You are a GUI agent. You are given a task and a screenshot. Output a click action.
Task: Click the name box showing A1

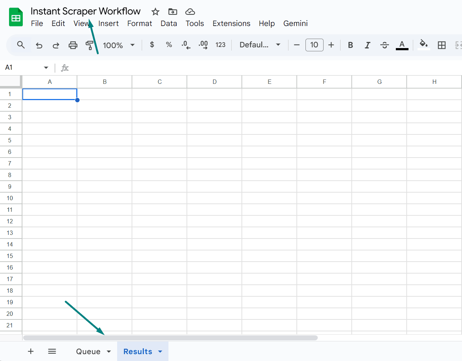pyautogui.click(x=22, y=68)
